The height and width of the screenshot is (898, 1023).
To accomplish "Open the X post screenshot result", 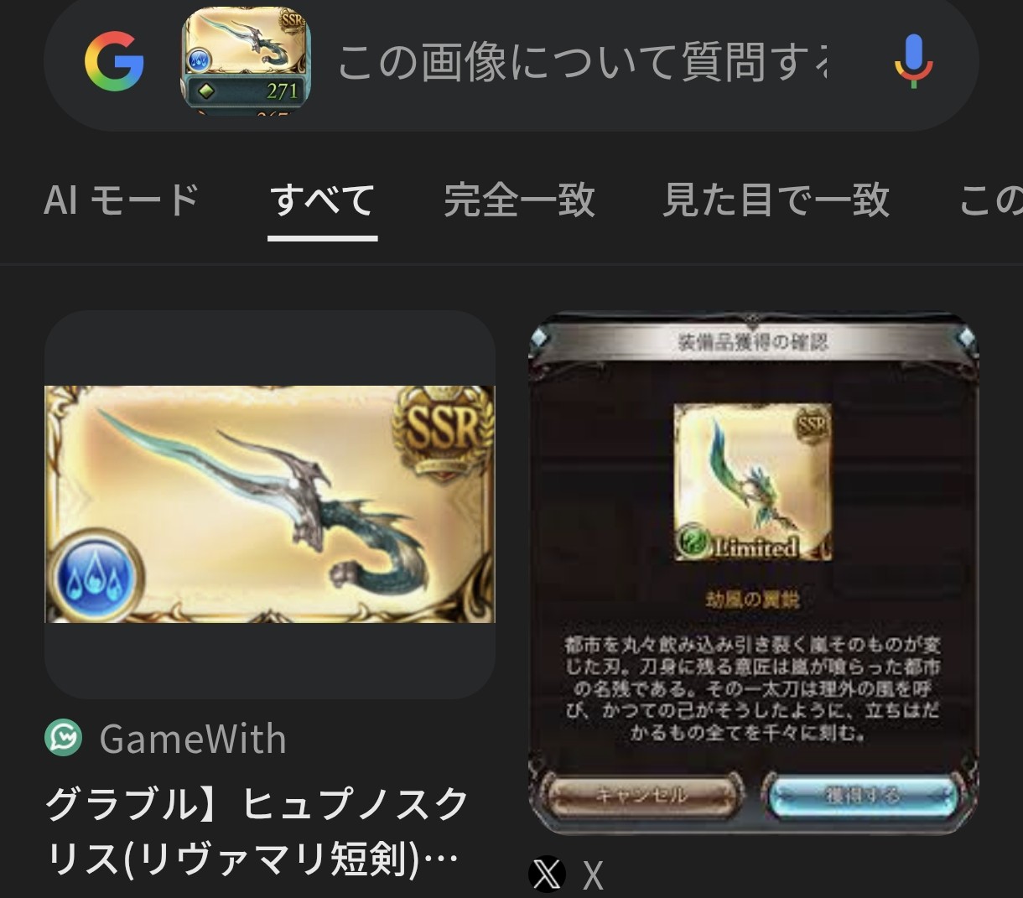I will coord(753,573).
